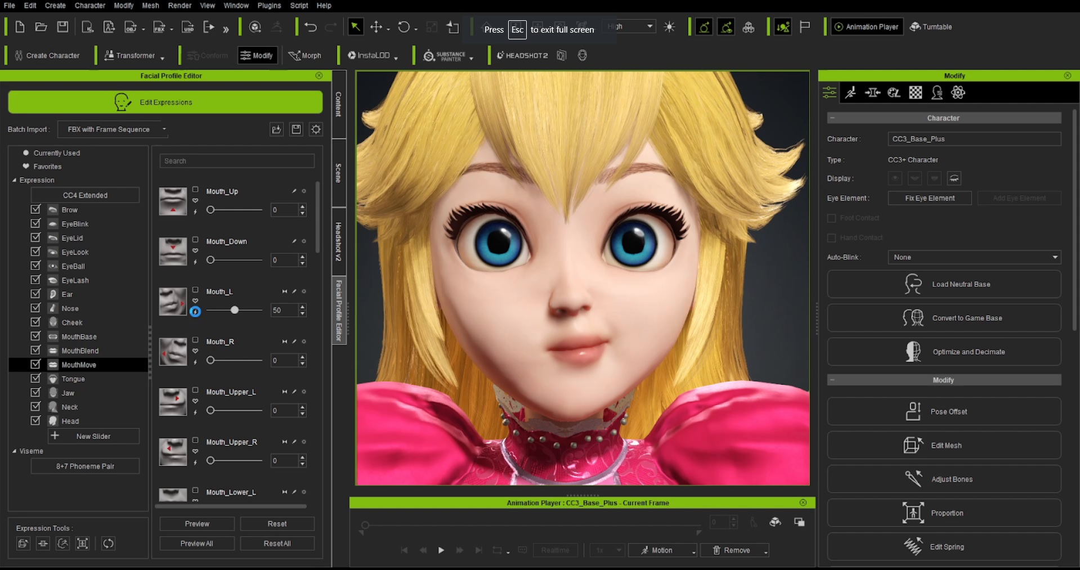The height and width of the screenshot is (570, 1080).
Task: Select the arrow Select tool
Action: pyautogui.click(x=355, y=26)
